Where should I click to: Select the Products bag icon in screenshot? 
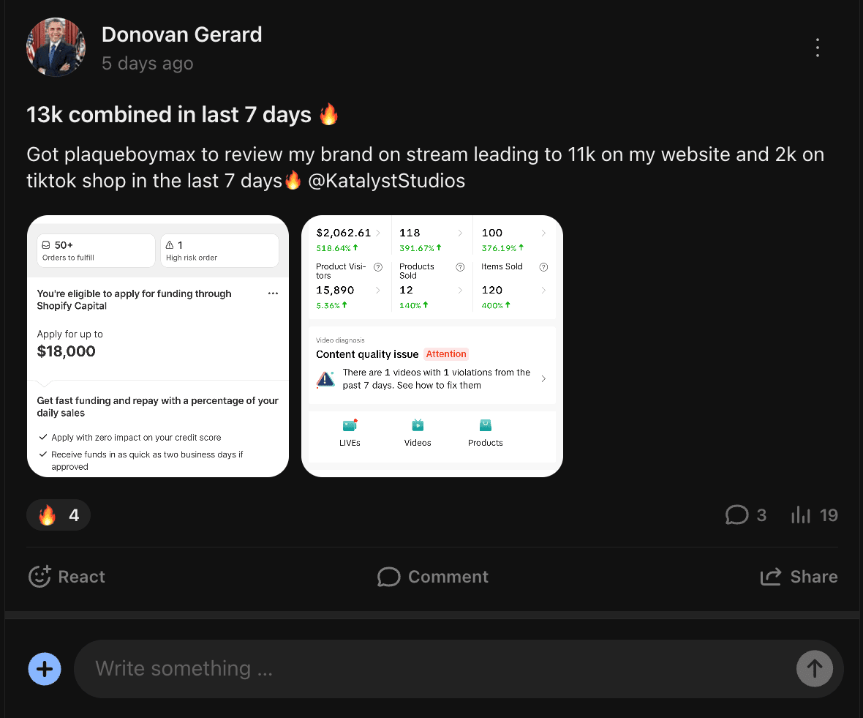tap(486, 426)
